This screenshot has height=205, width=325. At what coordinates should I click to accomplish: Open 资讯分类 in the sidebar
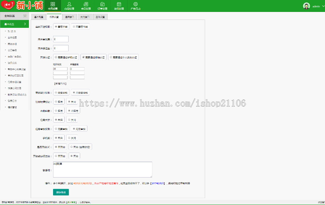(x=12, y=63)
